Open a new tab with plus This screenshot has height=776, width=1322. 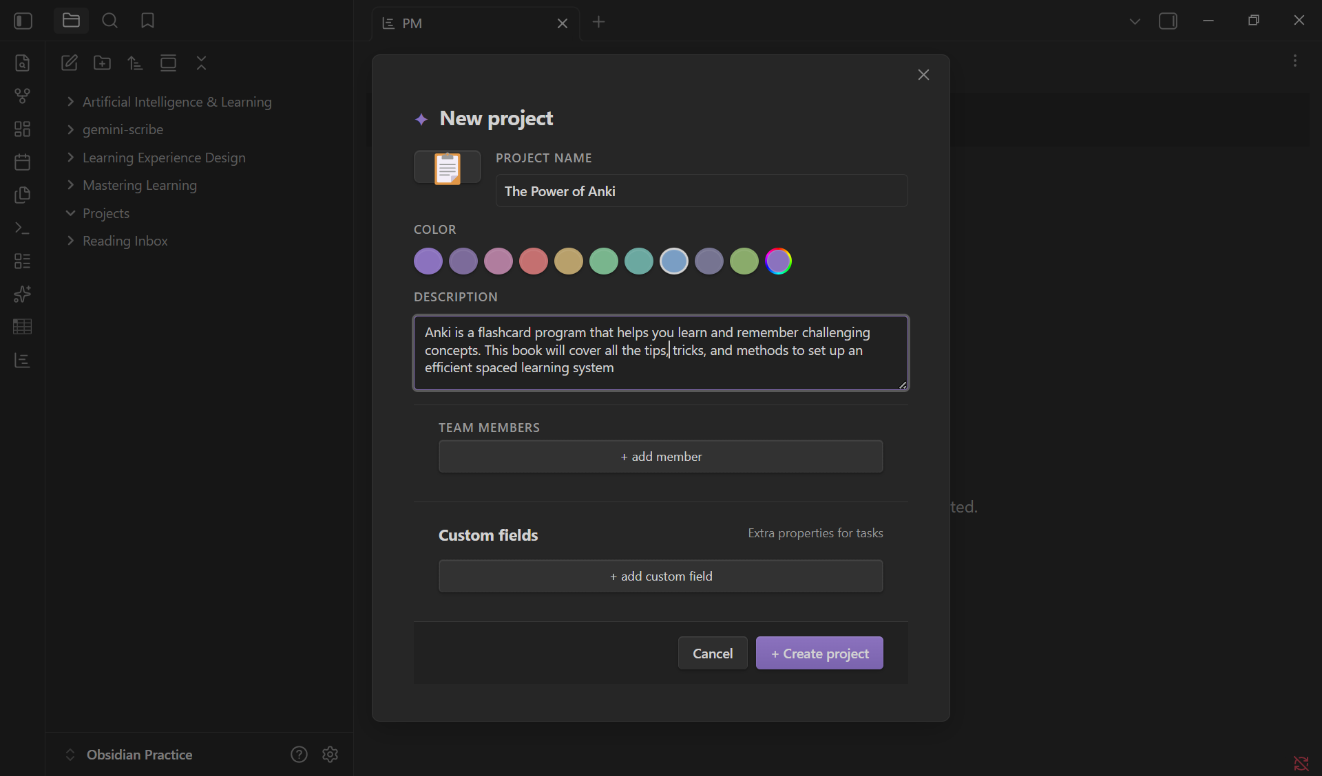tap(598, 22)
